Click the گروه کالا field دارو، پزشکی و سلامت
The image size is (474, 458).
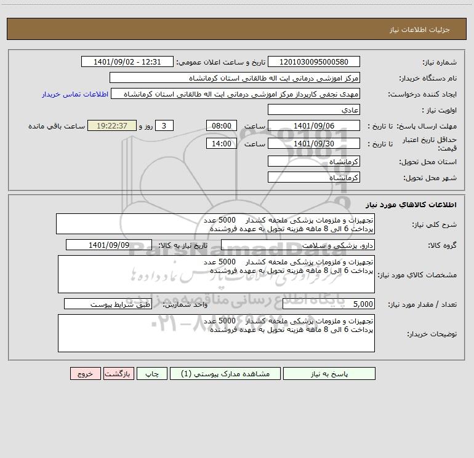pyautogui.click(x=298, y=245)
